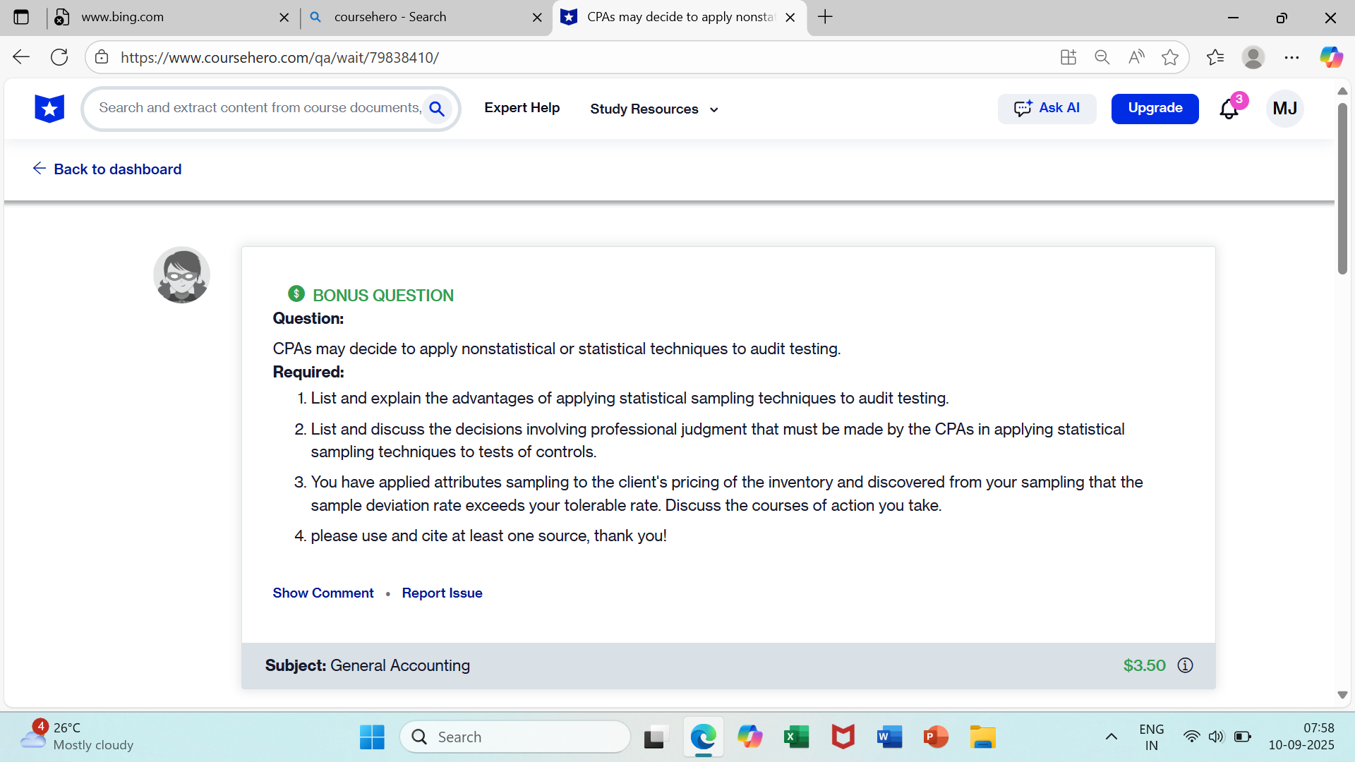Open Excel from the taskbar
The width and height of the screenshot is (1355, 762).
[796, 736]
